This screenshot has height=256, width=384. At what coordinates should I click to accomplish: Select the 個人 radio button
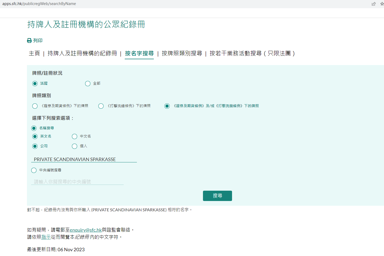coord(75,146)
